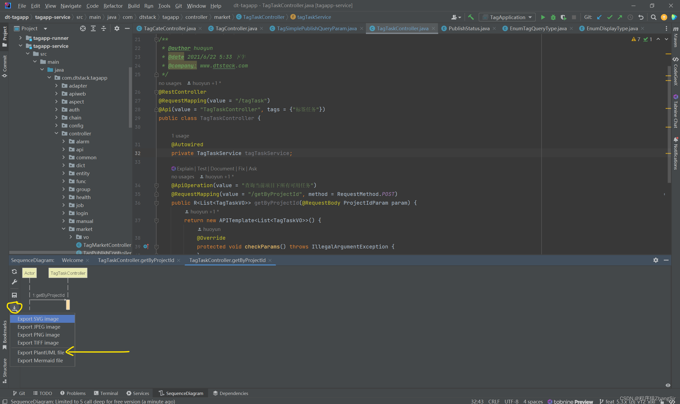Open editor tabs more options icon
The height and width of the screenshot is (404, 680).
coord(666,28)
